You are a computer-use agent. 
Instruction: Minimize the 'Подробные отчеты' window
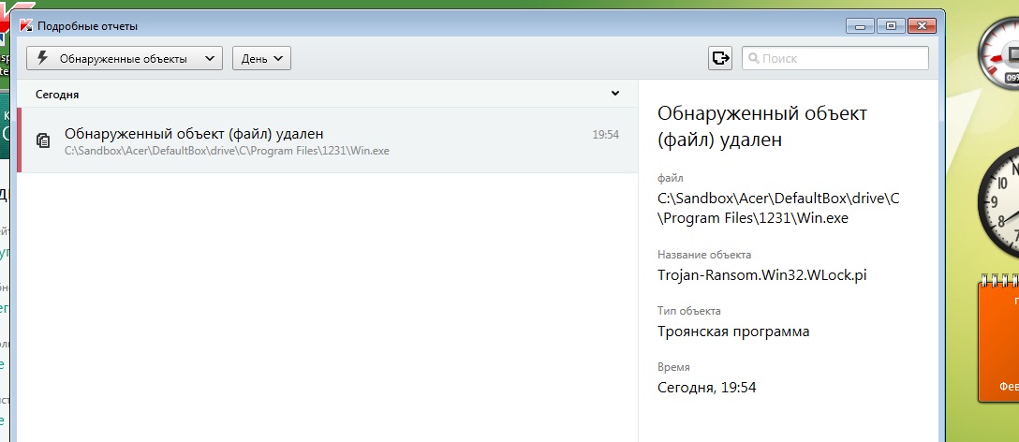pyautogui.click(x=860, y=25)
